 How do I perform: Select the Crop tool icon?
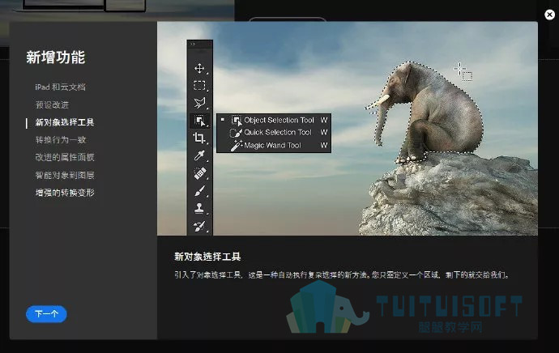click(199, 138)
